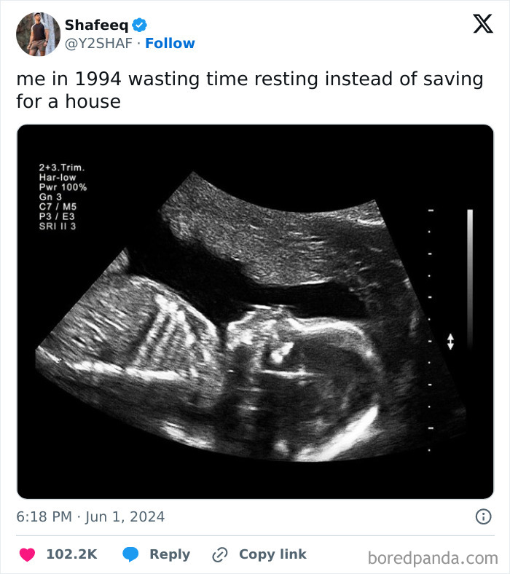Click the blue reply bubble icon
The width and height of the screenshot is (510, 574).
coord(131,554)
